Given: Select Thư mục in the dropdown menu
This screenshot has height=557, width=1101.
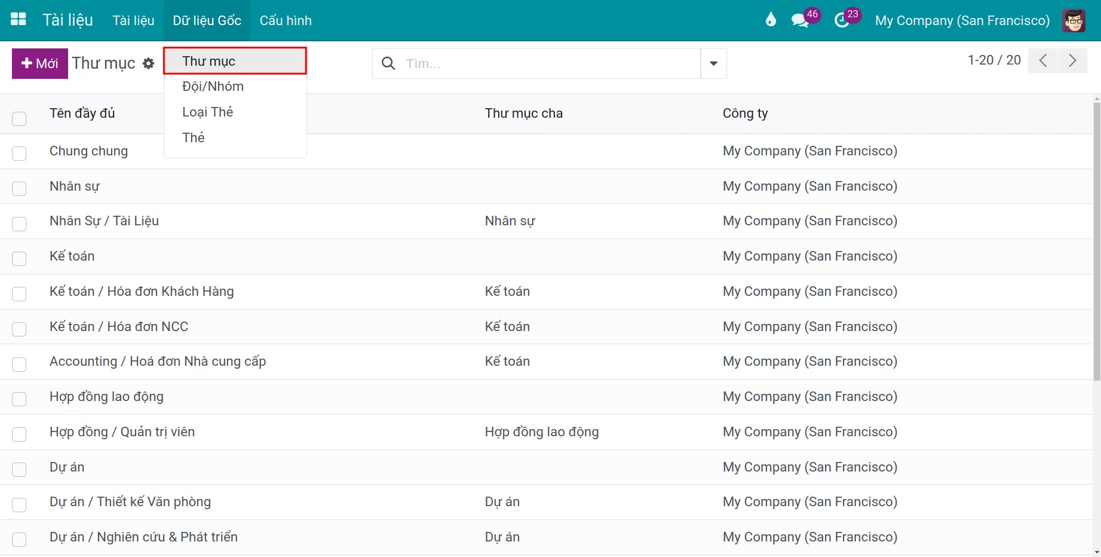Looking at the screenshot, I should (x=235, y=61).
